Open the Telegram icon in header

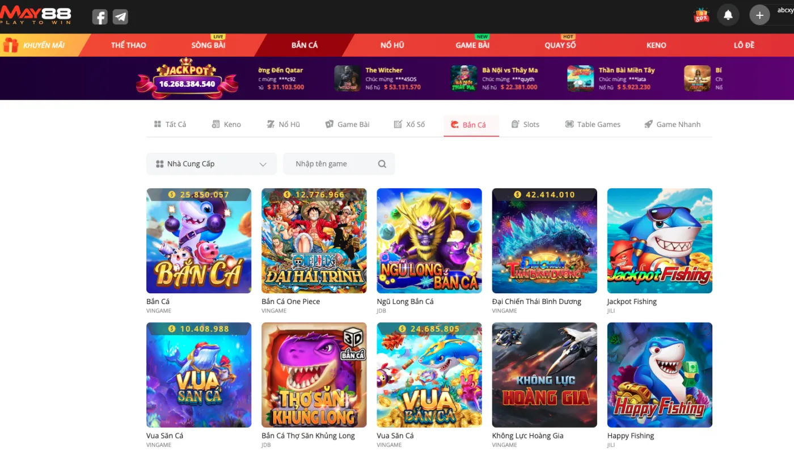(x=120, y=17)
